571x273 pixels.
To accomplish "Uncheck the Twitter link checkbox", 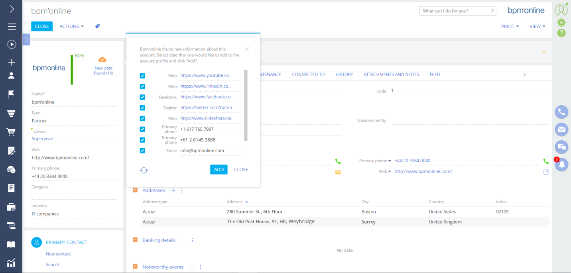I will point(142,108).
